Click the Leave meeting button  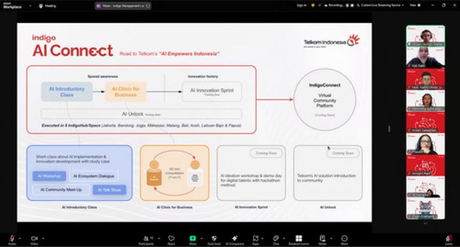[449, 239]
